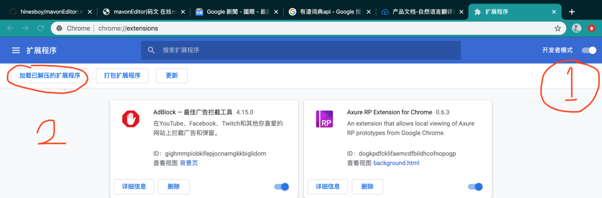Open a new tab with the plus button
602x198 pixels.
(x=572, y=12)
